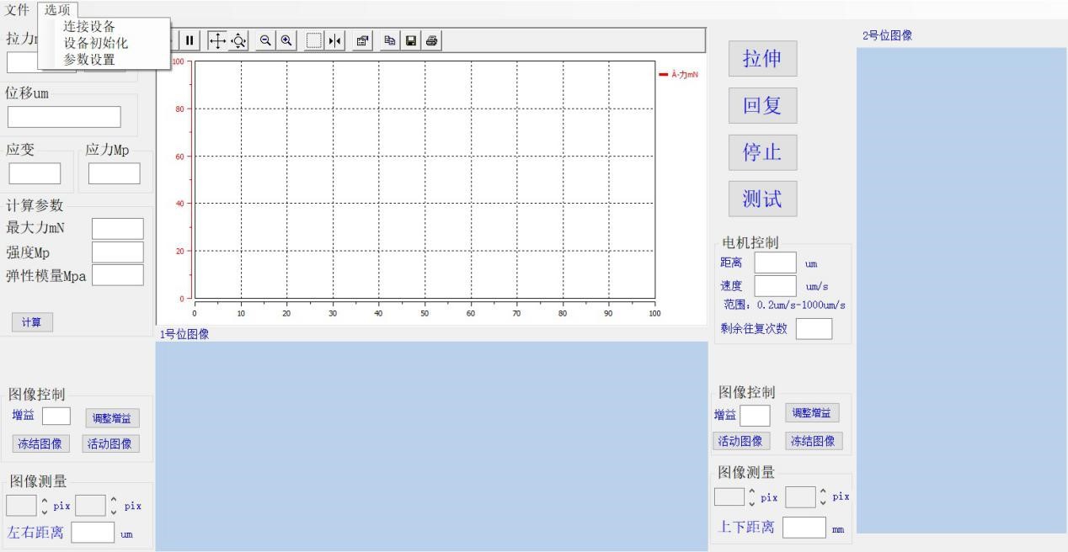The image size is (1068, 552).
Task: Click the 计算参数 group label
Action: pyautogui.click(x=35, y=206)
